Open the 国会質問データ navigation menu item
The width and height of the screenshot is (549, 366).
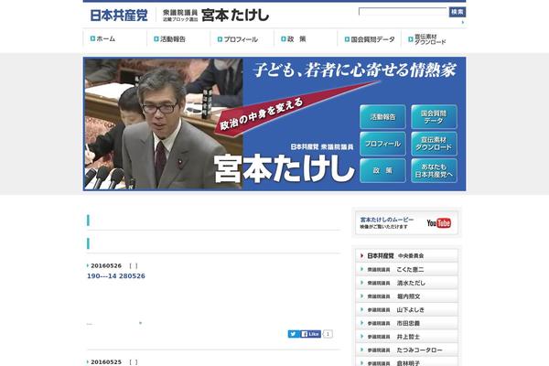click(370, 39)
